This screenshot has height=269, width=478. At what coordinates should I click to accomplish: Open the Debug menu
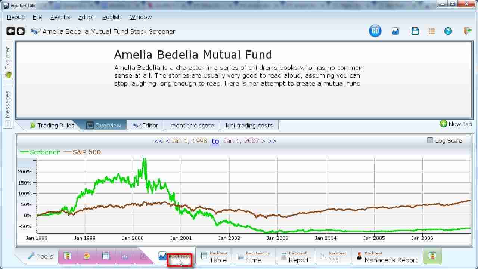tap(16, 17)
